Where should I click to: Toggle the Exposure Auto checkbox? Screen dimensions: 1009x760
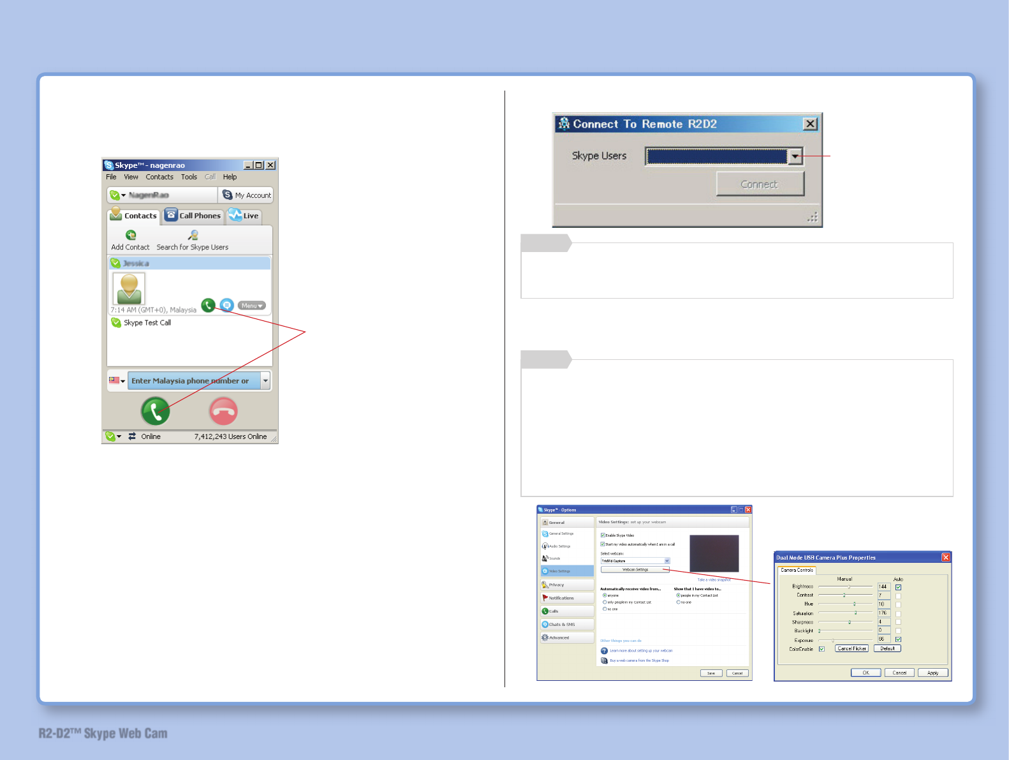pos(898,639)
